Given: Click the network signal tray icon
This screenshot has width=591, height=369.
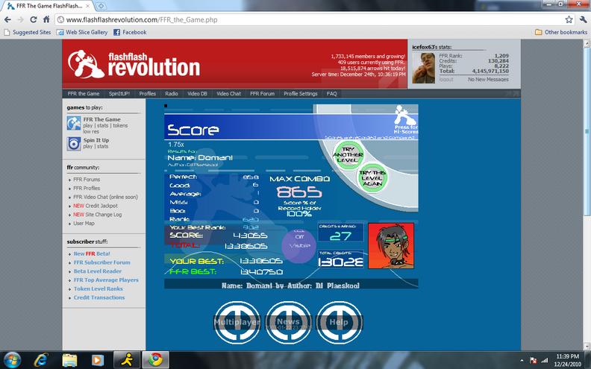Looking at the screenshot, I should (x=545, y=360).
